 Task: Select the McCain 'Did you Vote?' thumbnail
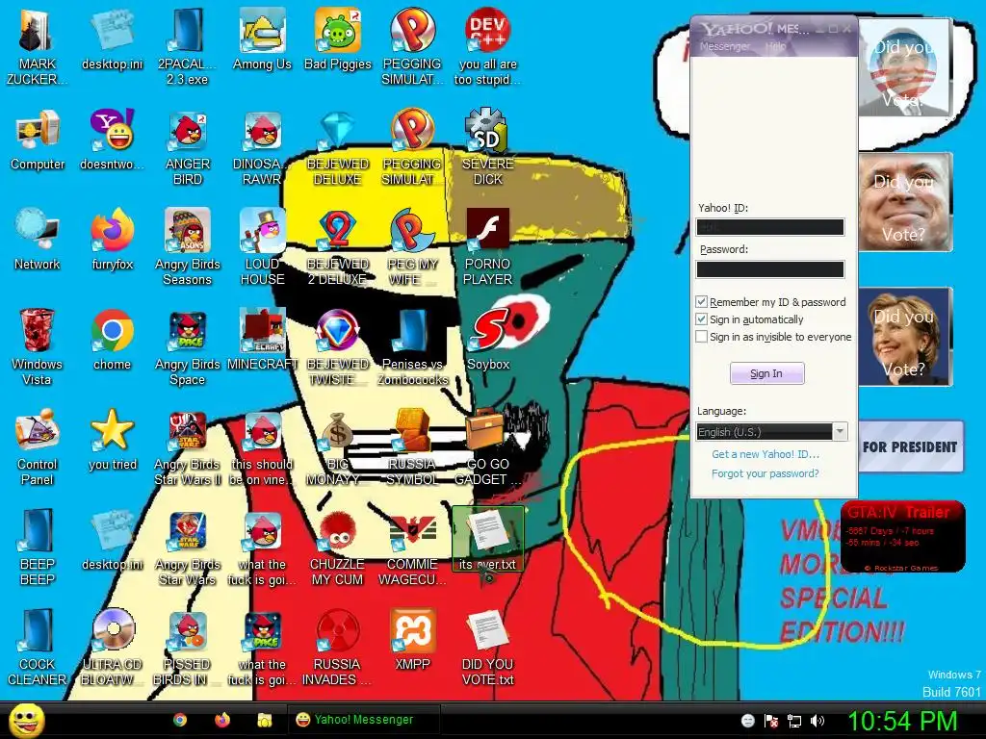tap(905, 202)
